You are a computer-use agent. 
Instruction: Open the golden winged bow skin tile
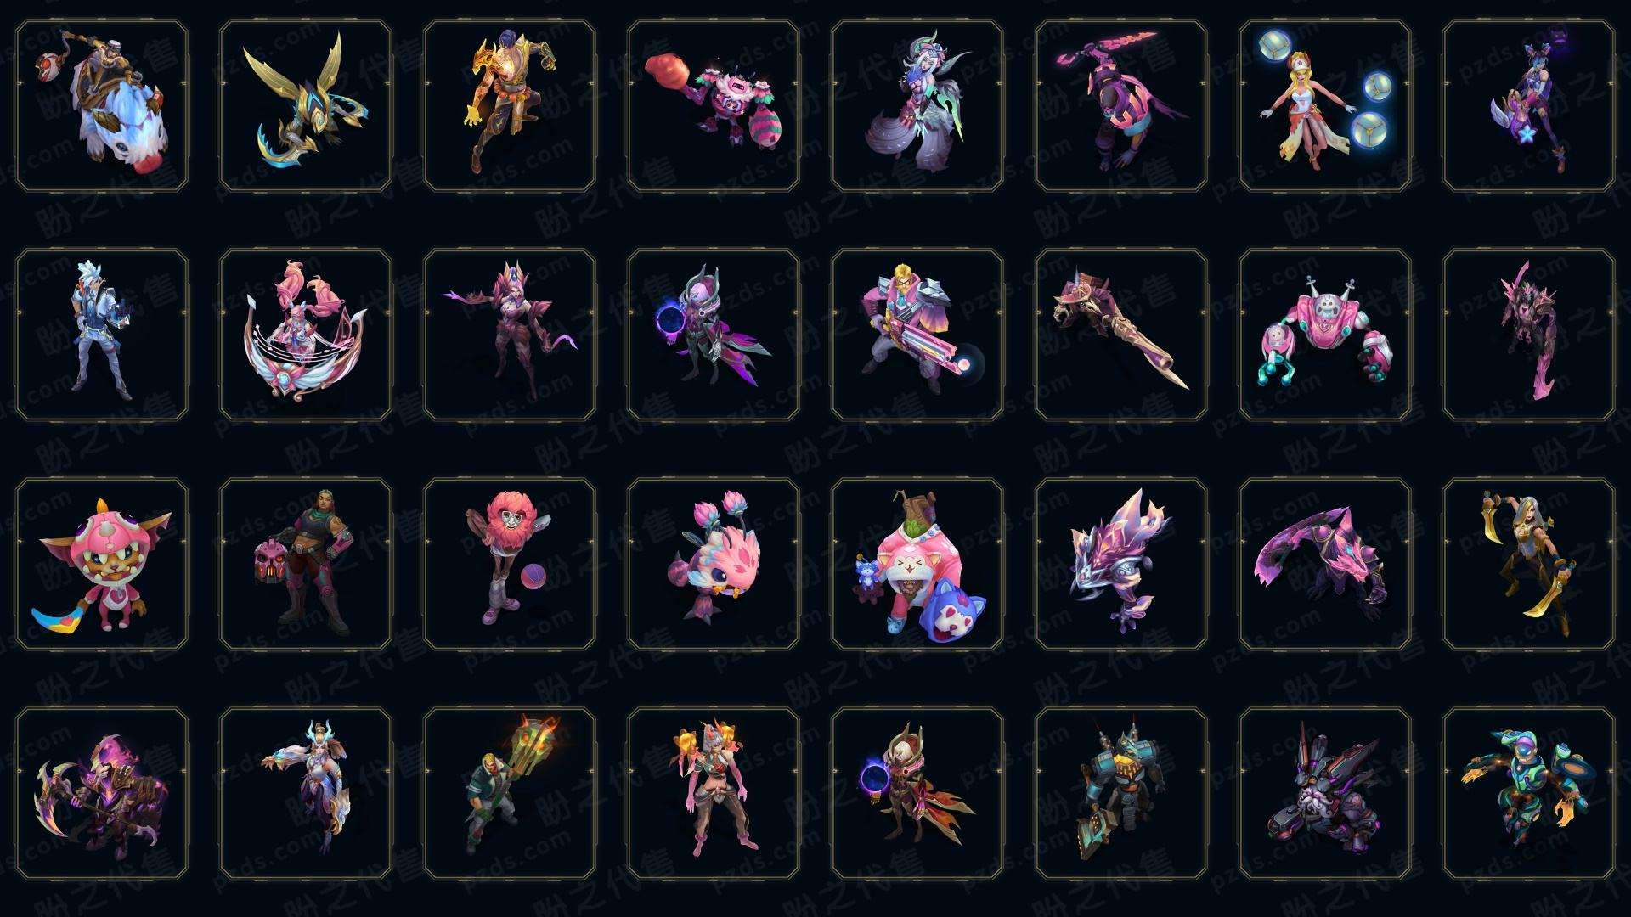(306, 105)
